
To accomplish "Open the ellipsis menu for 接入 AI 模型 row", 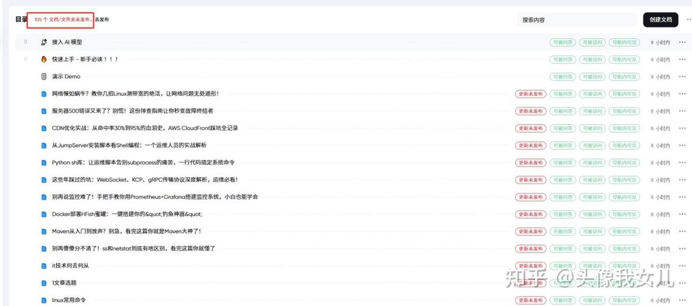I will (682, 42).
